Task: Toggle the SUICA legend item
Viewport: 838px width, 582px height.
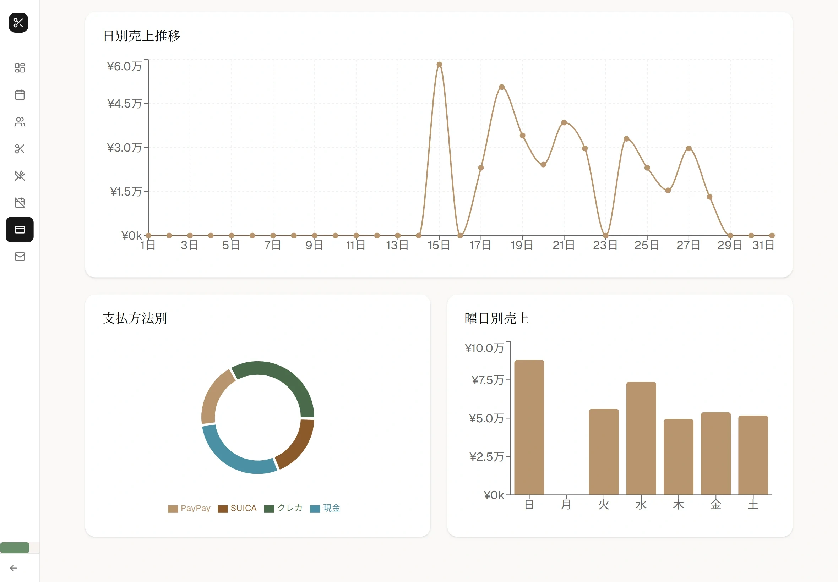Action: (x=243, y=508)
